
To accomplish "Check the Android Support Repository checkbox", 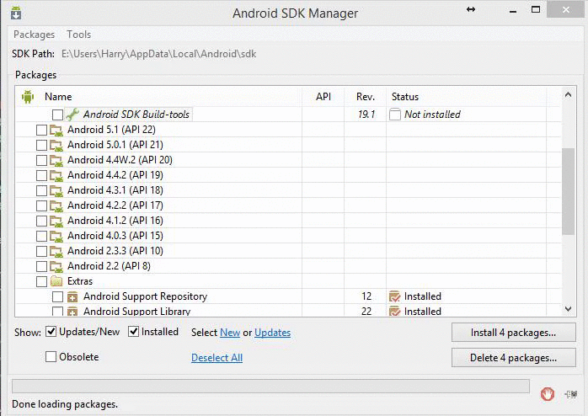I will (x=57, y=296).
